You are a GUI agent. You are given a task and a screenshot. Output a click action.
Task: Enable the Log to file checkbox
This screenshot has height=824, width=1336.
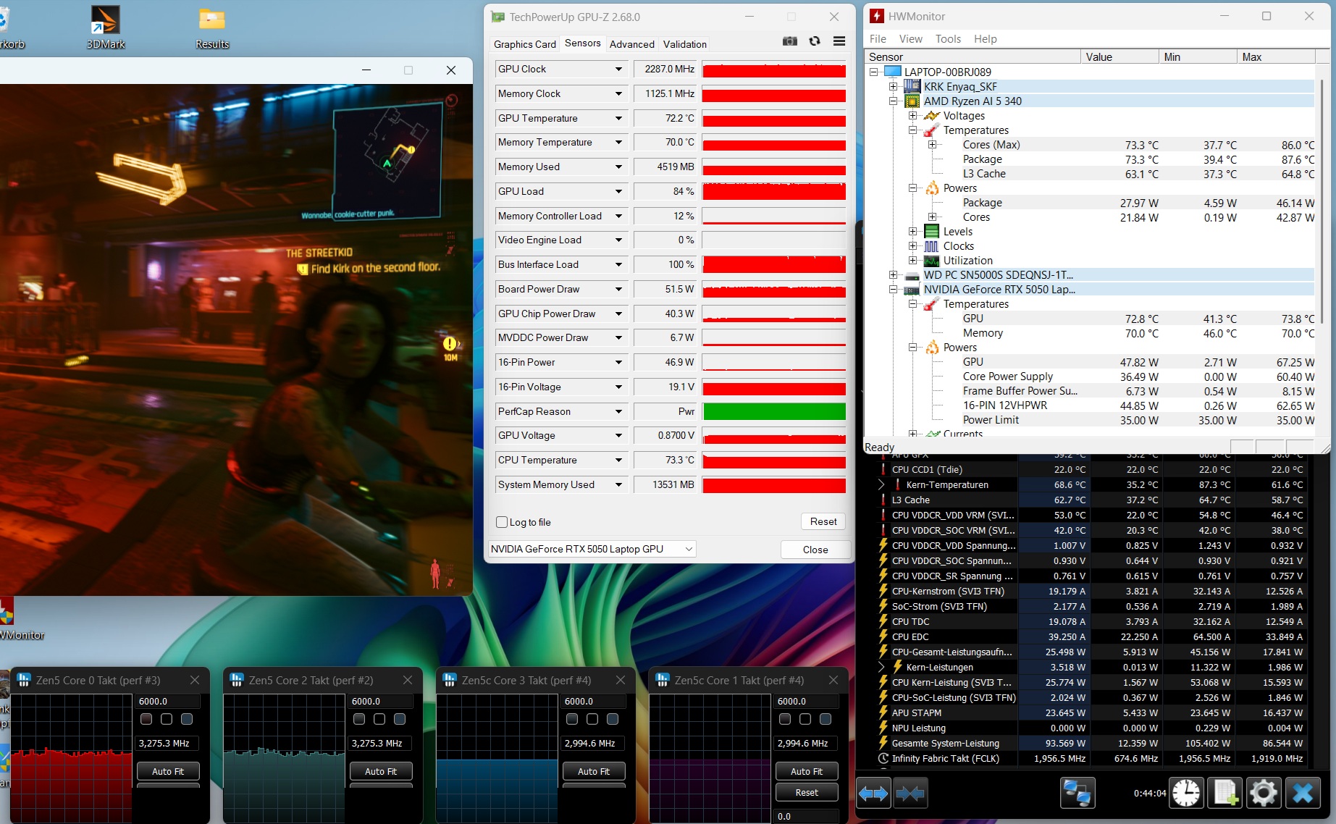[x=502, y=522]
